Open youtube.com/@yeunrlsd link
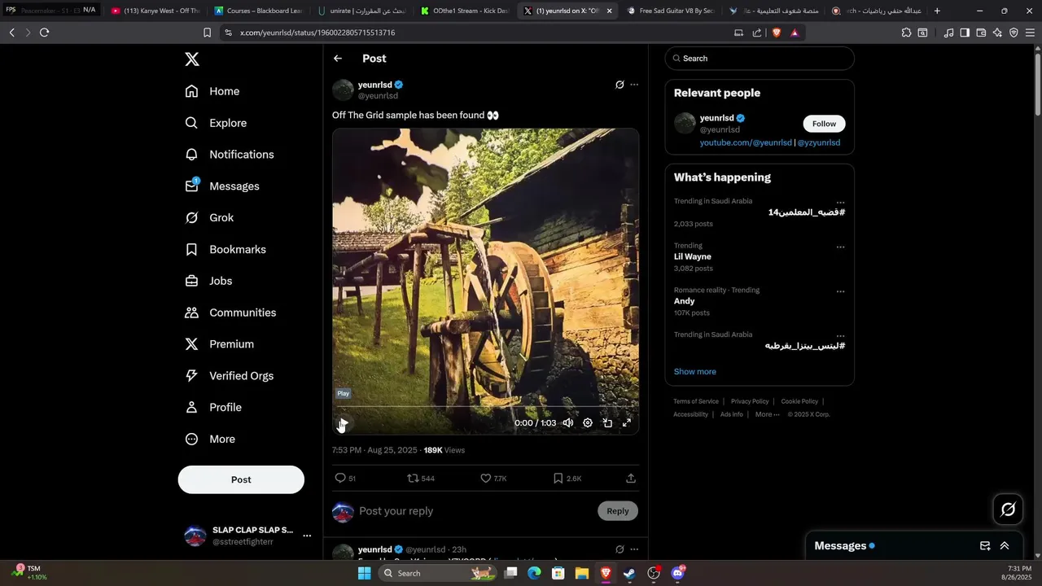Viewport: 1042px width, 586px height. [x=746, y=142]
